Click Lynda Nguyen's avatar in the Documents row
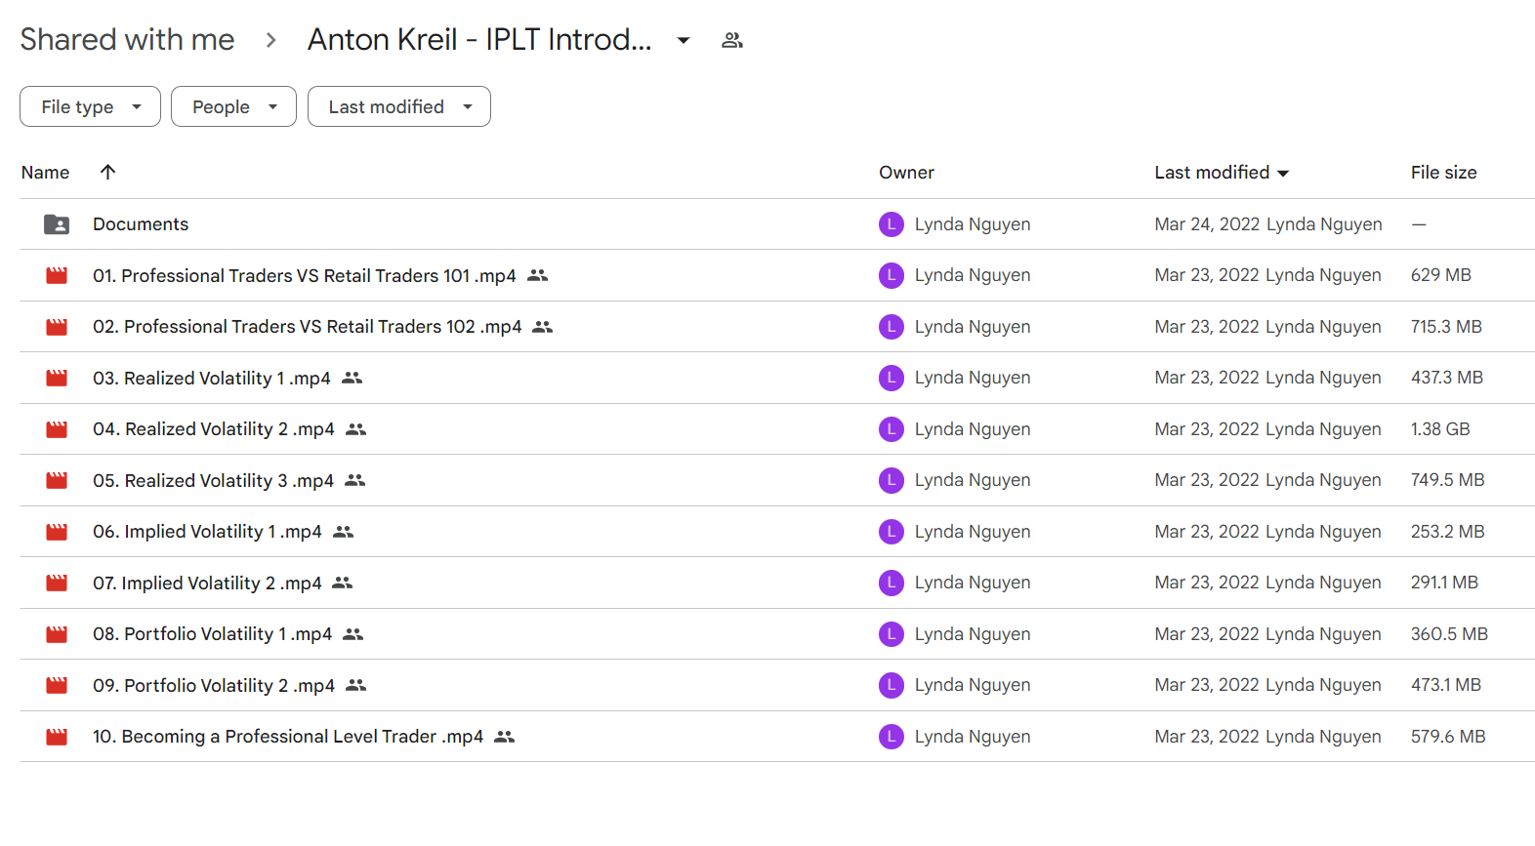Viewport: 1535px width, 846px height. point(892,224)
